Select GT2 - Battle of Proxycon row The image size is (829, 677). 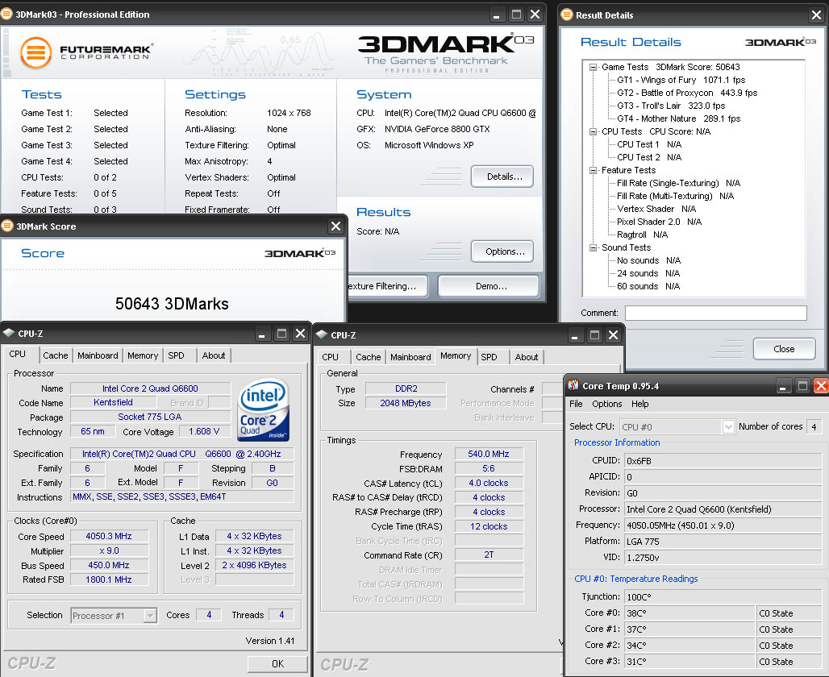coord(687,93)
